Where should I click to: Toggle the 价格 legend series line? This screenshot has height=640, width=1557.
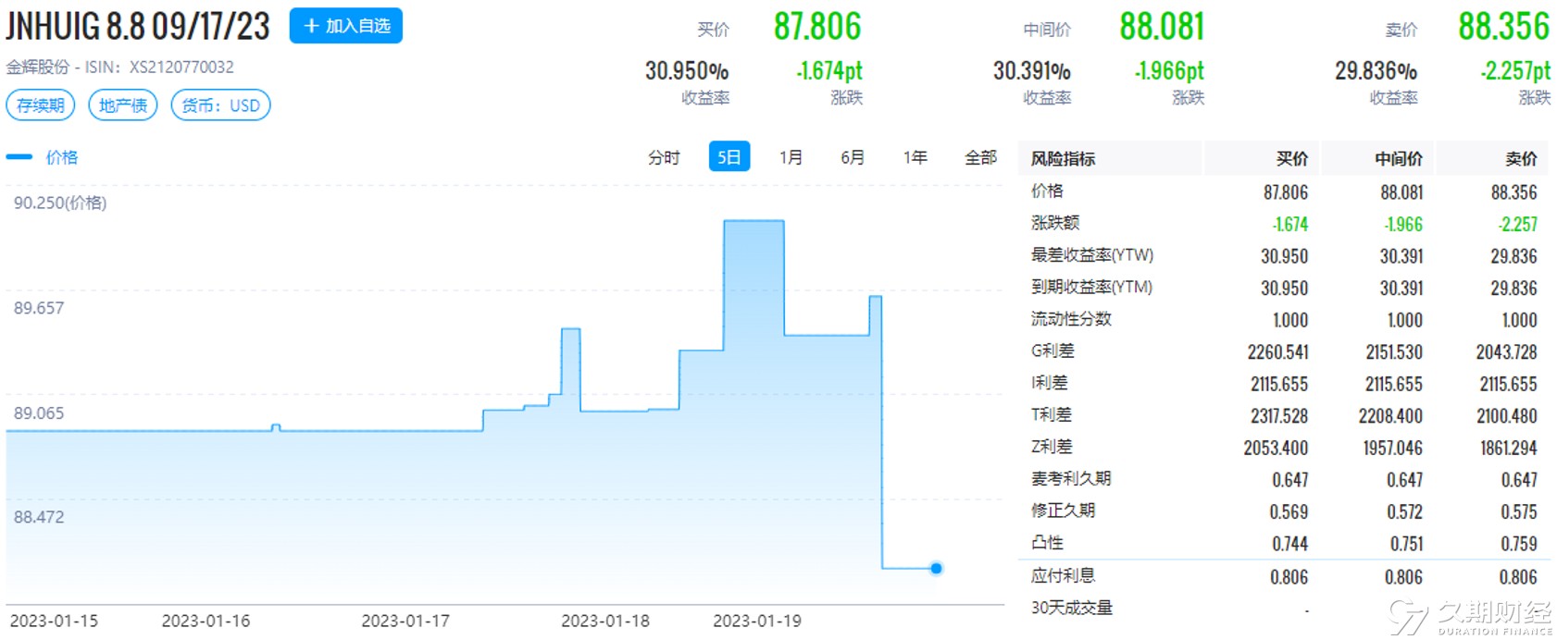(43, 157)
